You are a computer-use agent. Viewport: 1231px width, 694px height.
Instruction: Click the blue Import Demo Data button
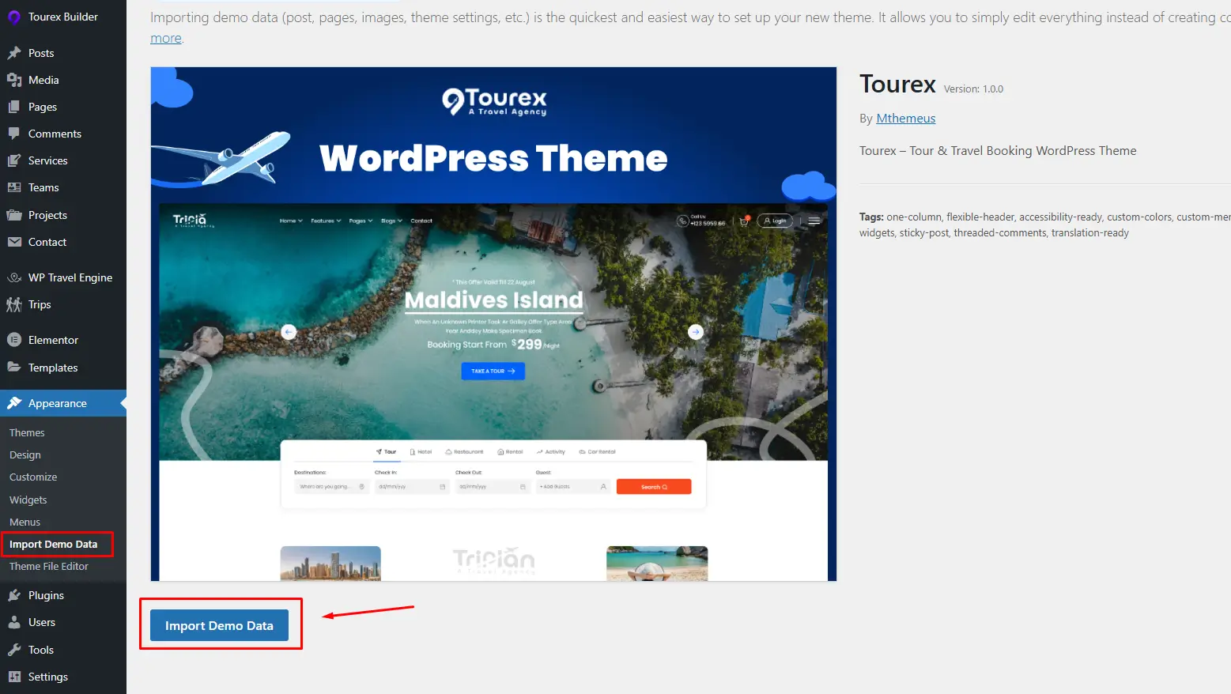pos(219,625)
